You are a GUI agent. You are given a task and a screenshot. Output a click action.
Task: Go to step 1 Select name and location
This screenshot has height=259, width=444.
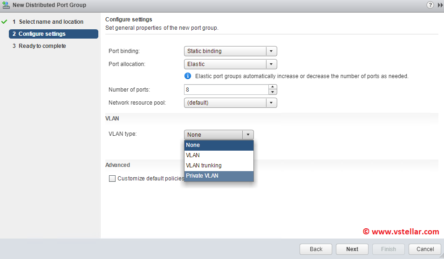coord(51,22)
